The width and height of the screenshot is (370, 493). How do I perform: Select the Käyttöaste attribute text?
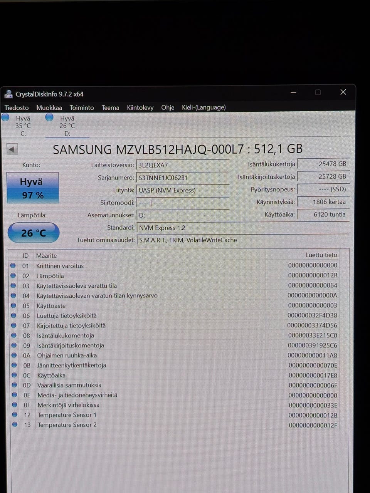point(51,306)
